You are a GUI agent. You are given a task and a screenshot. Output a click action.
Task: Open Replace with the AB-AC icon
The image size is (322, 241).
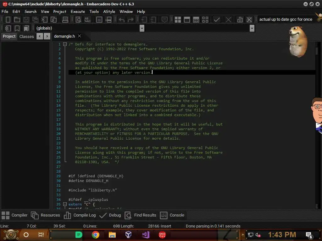[88, 20]
